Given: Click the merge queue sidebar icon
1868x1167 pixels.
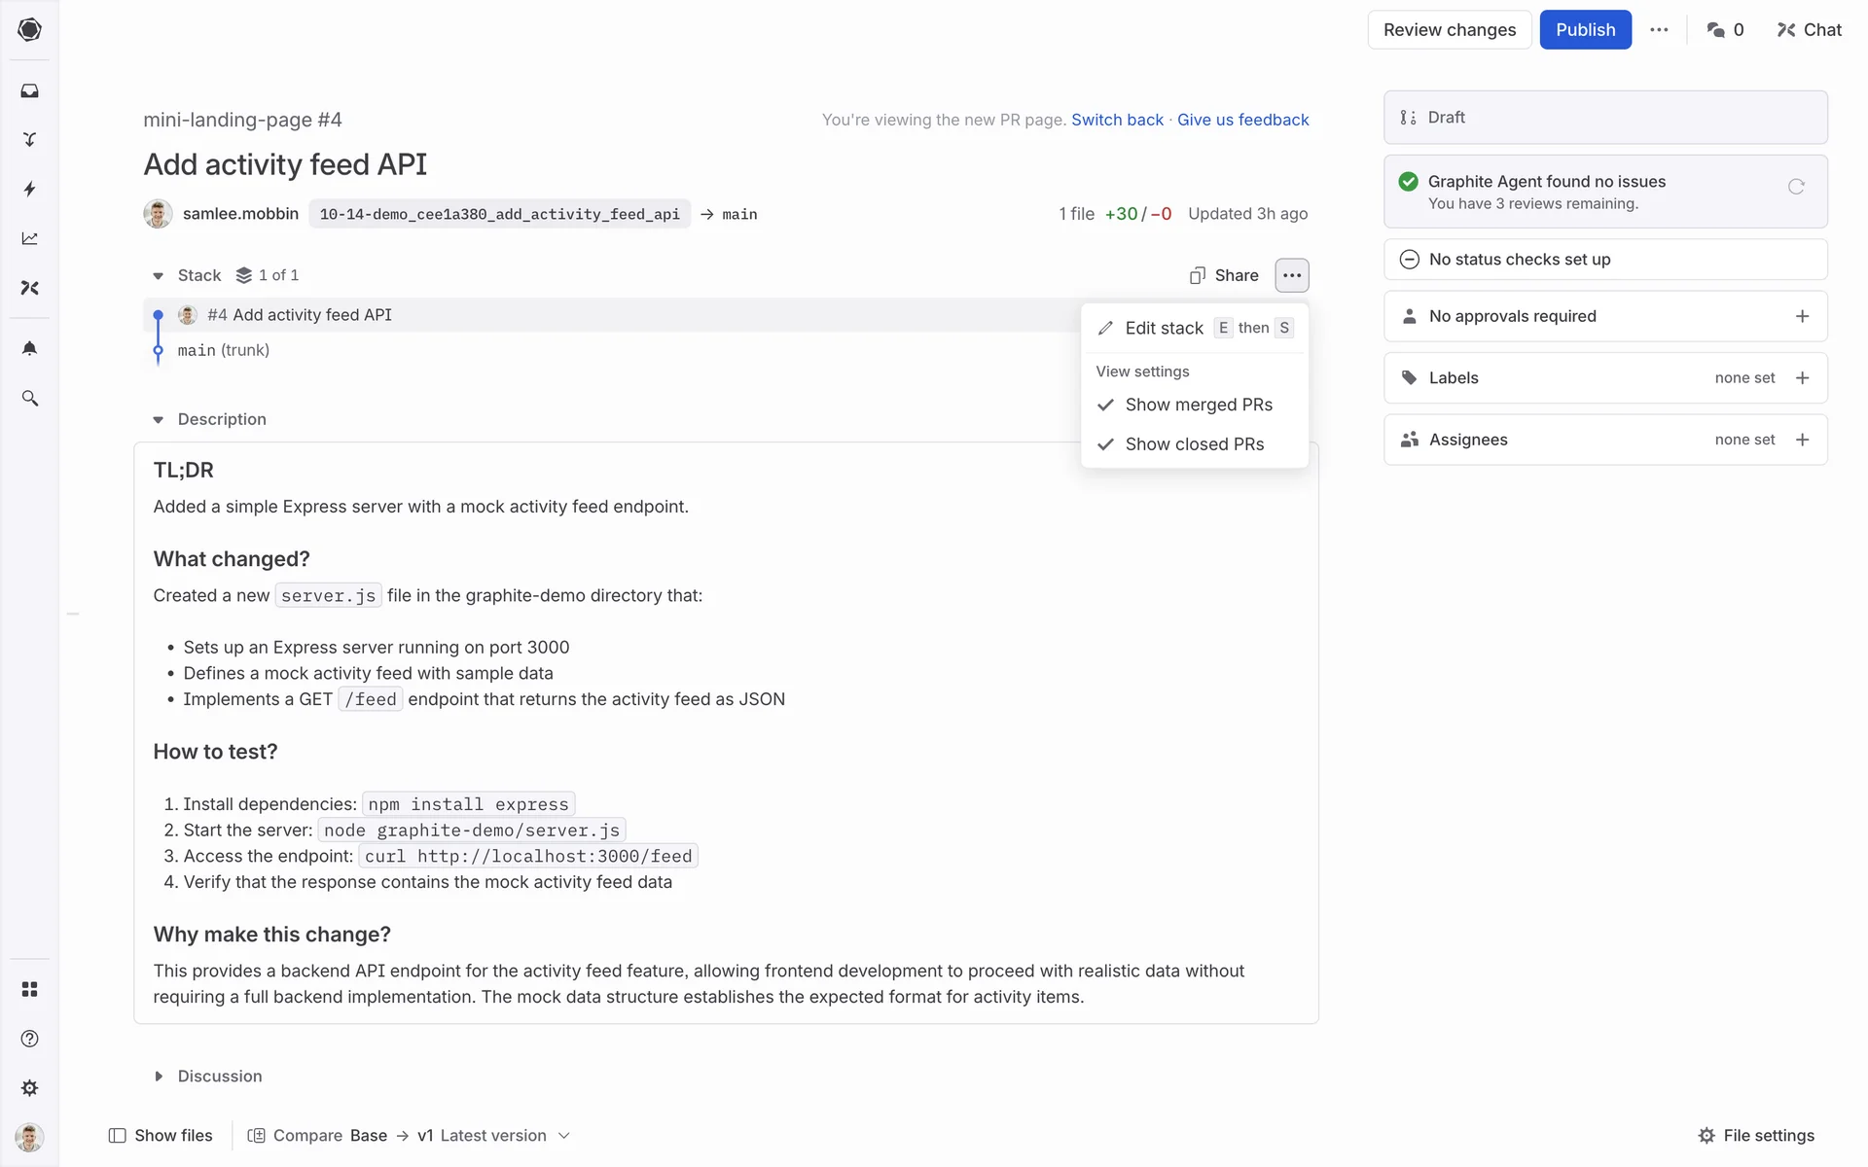Looking at the screenshot, I should pyautogui.click(x=29, y=139).
